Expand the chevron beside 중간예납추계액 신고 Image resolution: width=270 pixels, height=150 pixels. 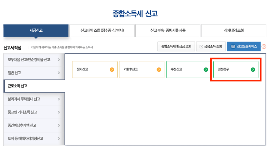coord(59,126)
